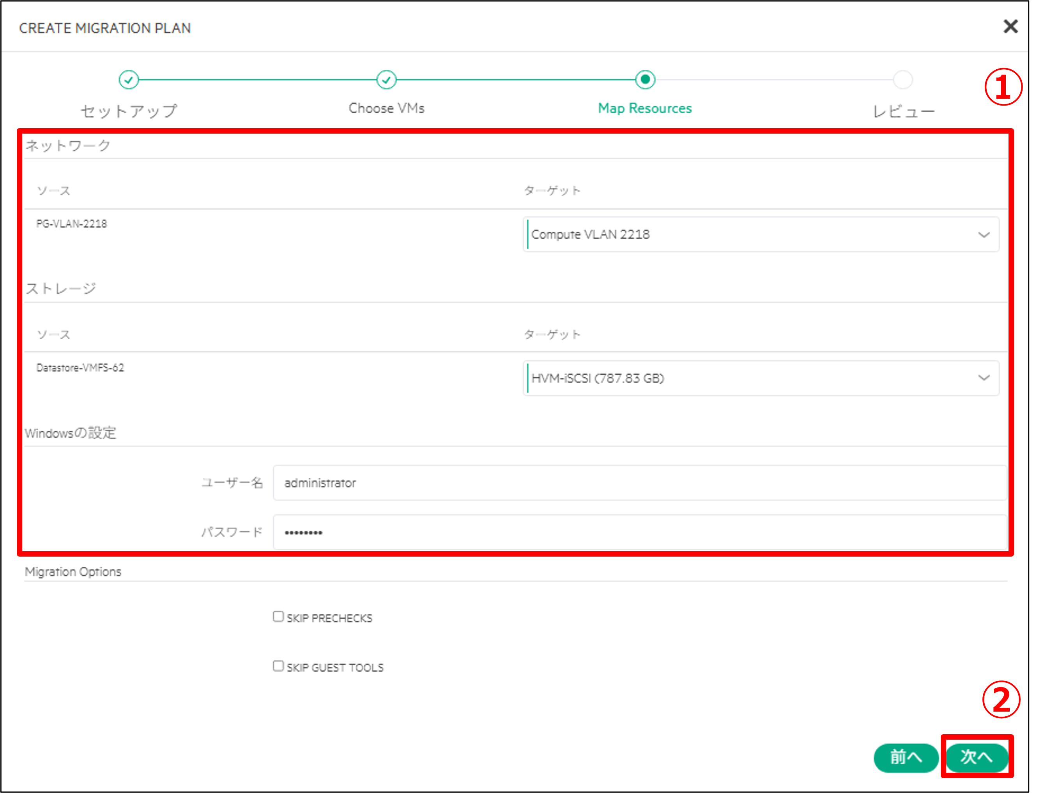Click the セットアップ step label
Image resolution: width=1051 pixels, height=793 pixels.
click(x=129, y=111)
